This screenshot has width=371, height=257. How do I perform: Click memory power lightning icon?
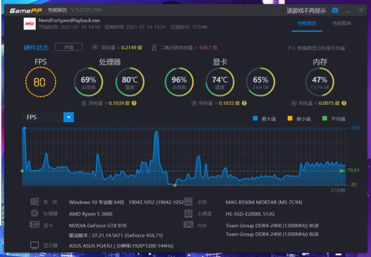294,103
